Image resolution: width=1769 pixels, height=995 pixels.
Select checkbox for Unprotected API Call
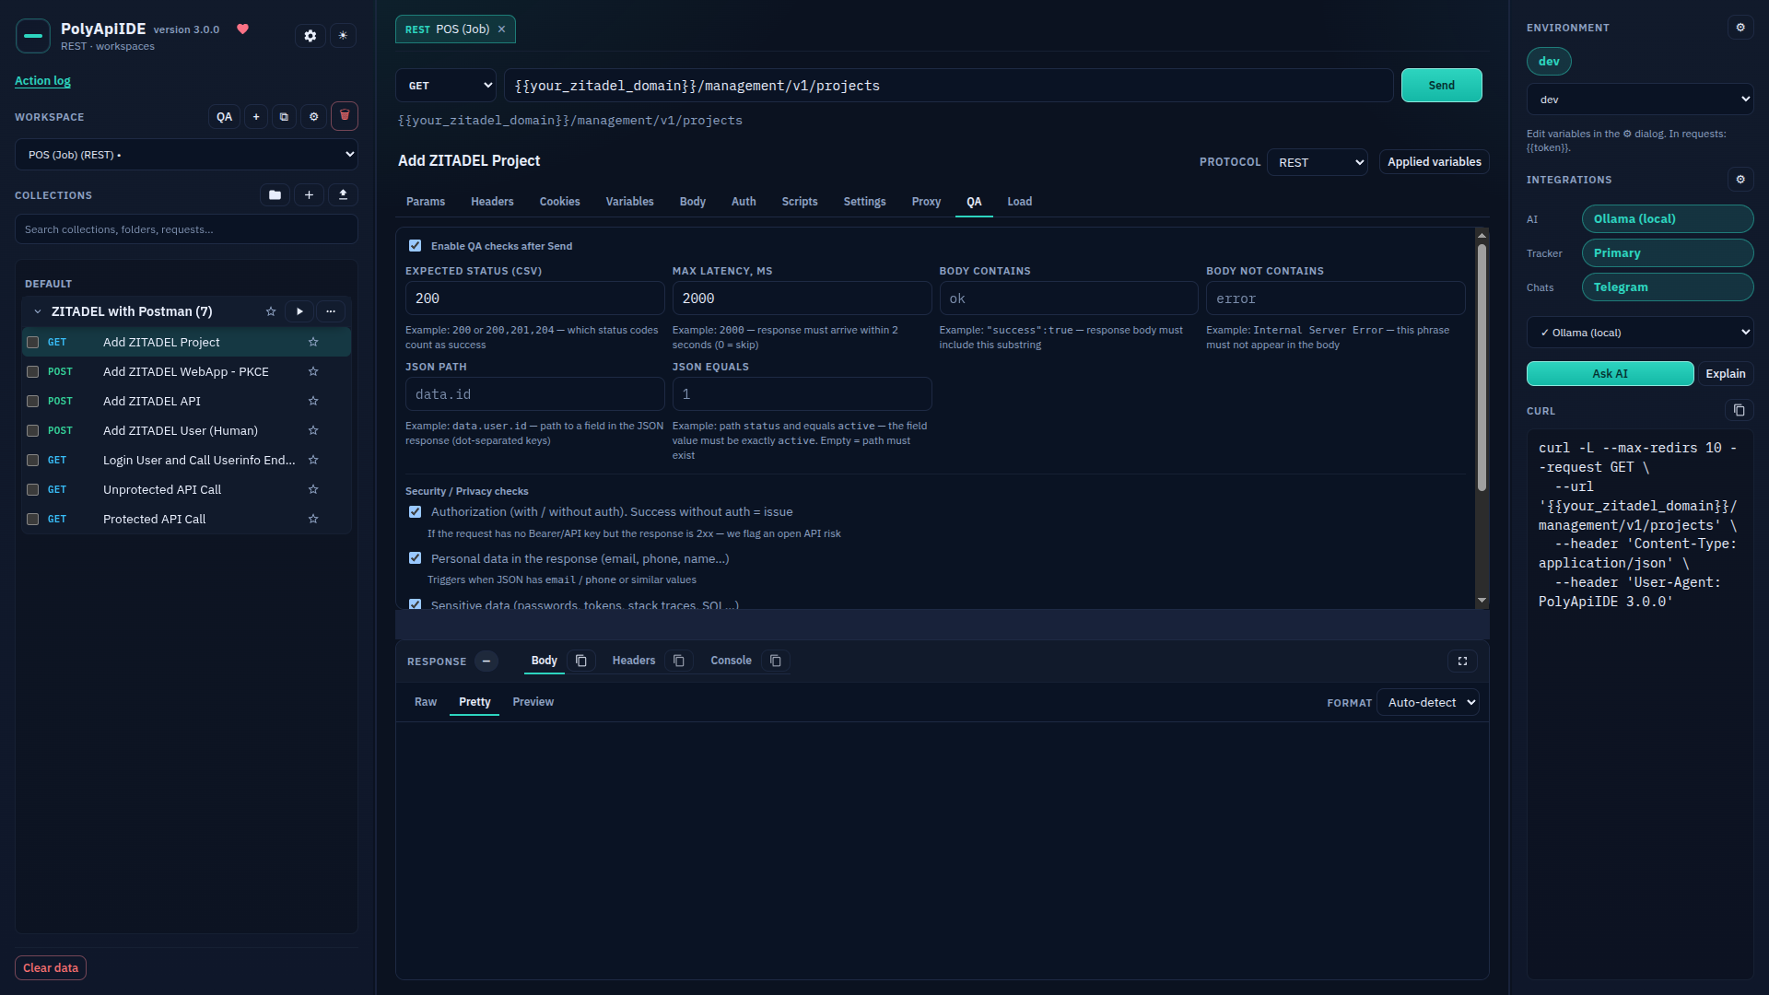(33, 489)
